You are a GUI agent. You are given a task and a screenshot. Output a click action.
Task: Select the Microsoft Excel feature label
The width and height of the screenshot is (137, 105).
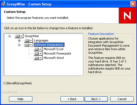click(53, 49)
